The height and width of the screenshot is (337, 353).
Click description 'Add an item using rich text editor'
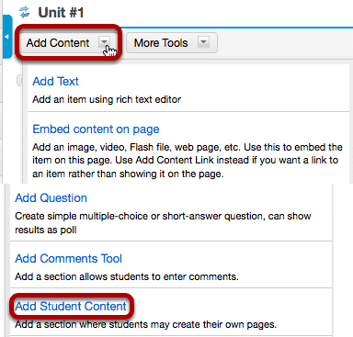pos(107,99)
